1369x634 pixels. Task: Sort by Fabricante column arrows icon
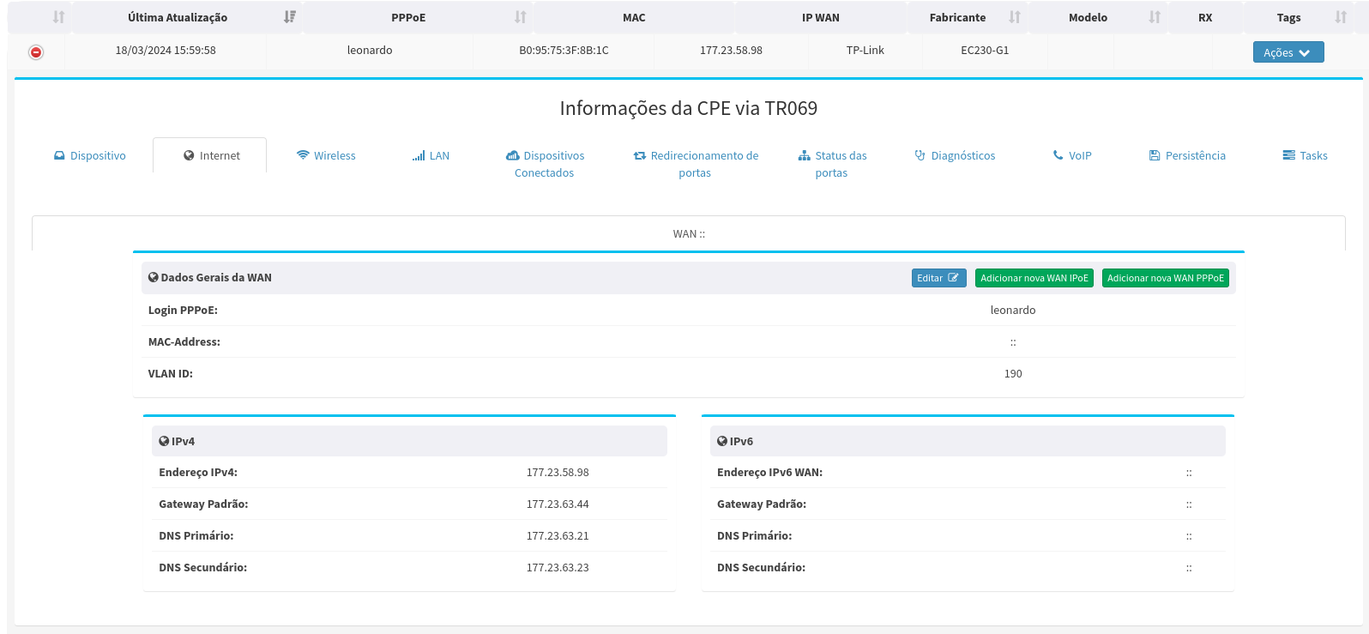point(1015,17)
